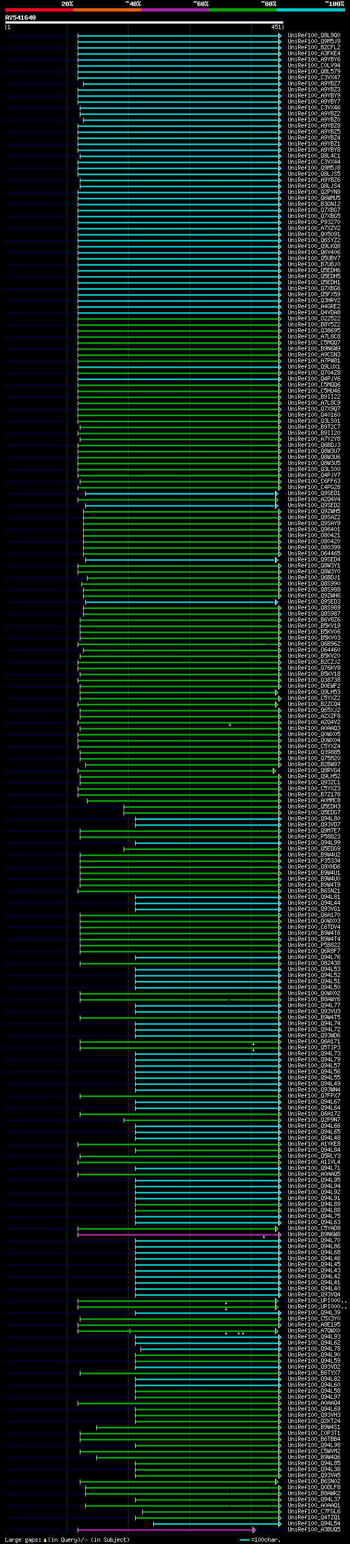The image size is (350, 1544).
Task: Select the UniRef100_B7Z178 label
Action: click(314, 795)
